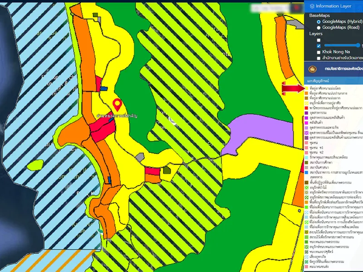
Task: Select GoogleMaps (Hybrid) basemap radio
Action: (x=319, y=21)
